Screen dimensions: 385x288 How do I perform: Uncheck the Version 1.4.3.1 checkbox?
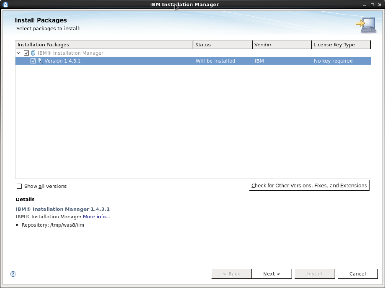point(33,61)
